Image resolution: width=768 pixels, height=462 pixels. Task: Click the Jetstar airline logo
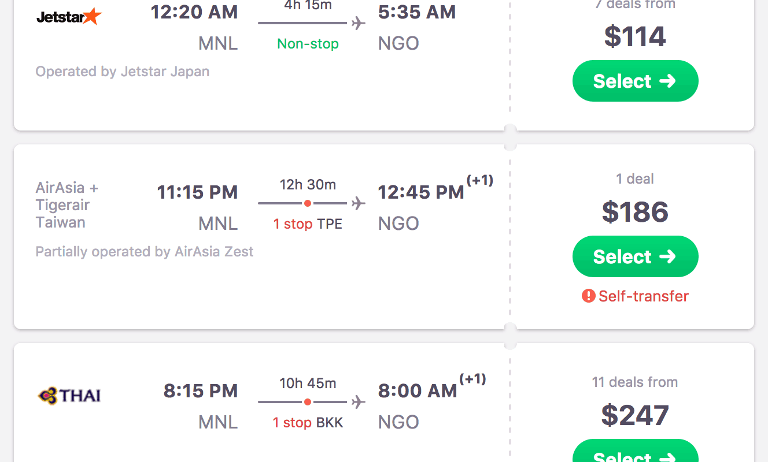point(69,17)
